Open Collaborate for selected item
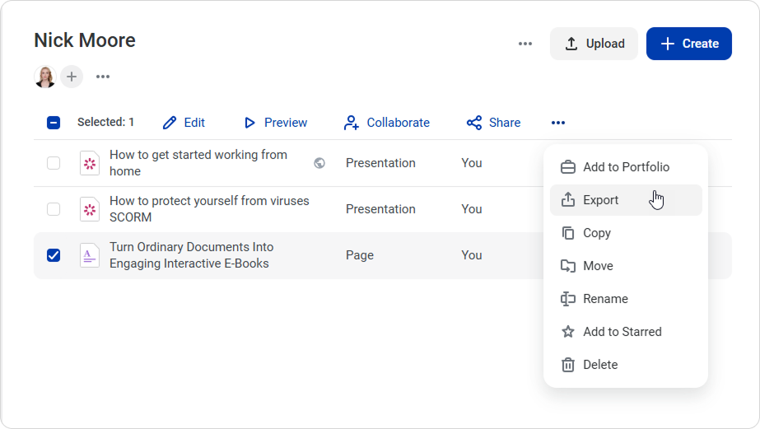 tap(386, 123)
